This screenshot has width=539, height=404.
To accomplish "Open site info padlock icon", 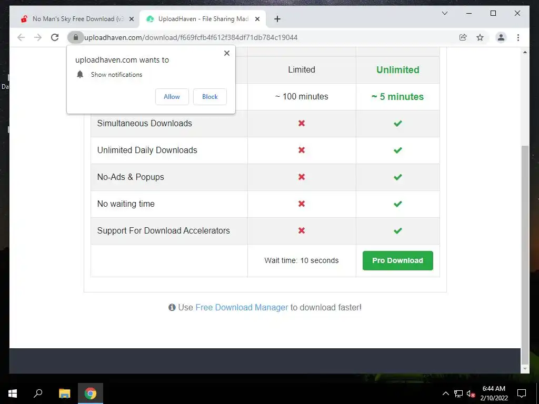I will [76, 37].
